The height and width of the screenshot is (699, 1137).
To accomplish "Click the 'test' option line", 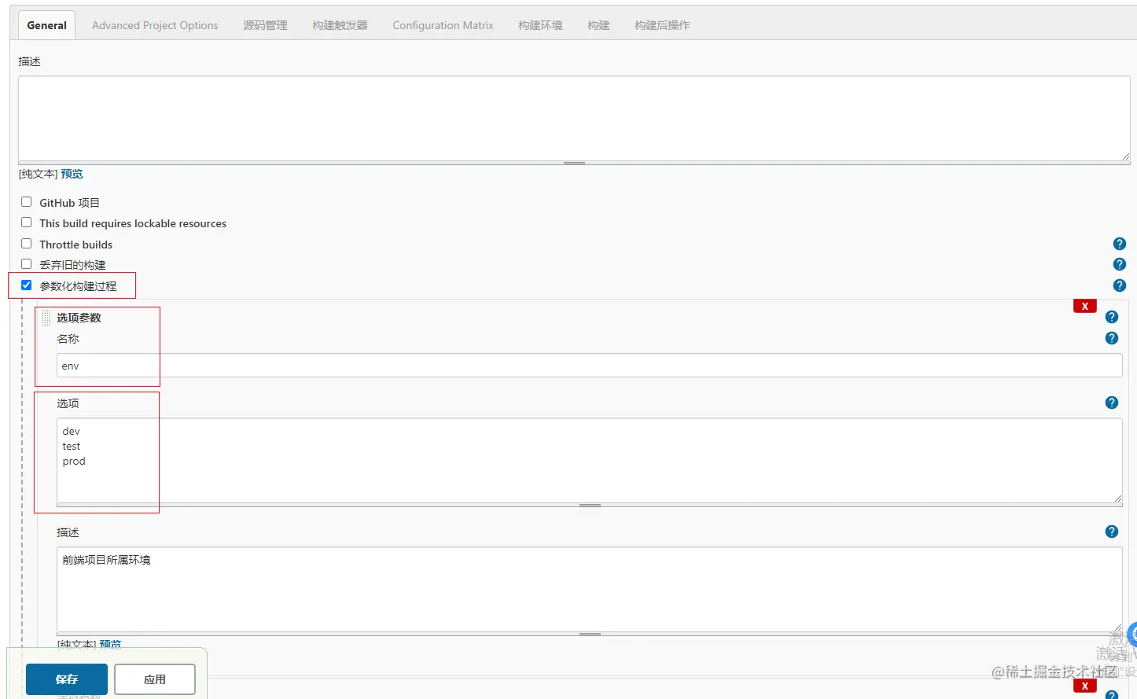I will (72, 446).
